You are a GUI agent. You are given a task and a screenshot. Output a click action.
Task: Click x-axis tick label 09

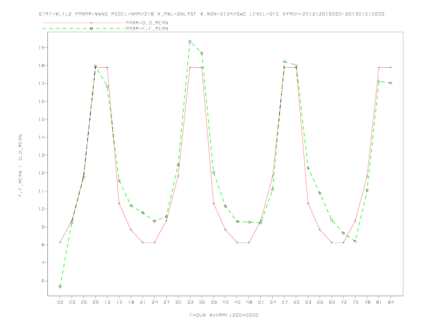(x=95, y=302)
